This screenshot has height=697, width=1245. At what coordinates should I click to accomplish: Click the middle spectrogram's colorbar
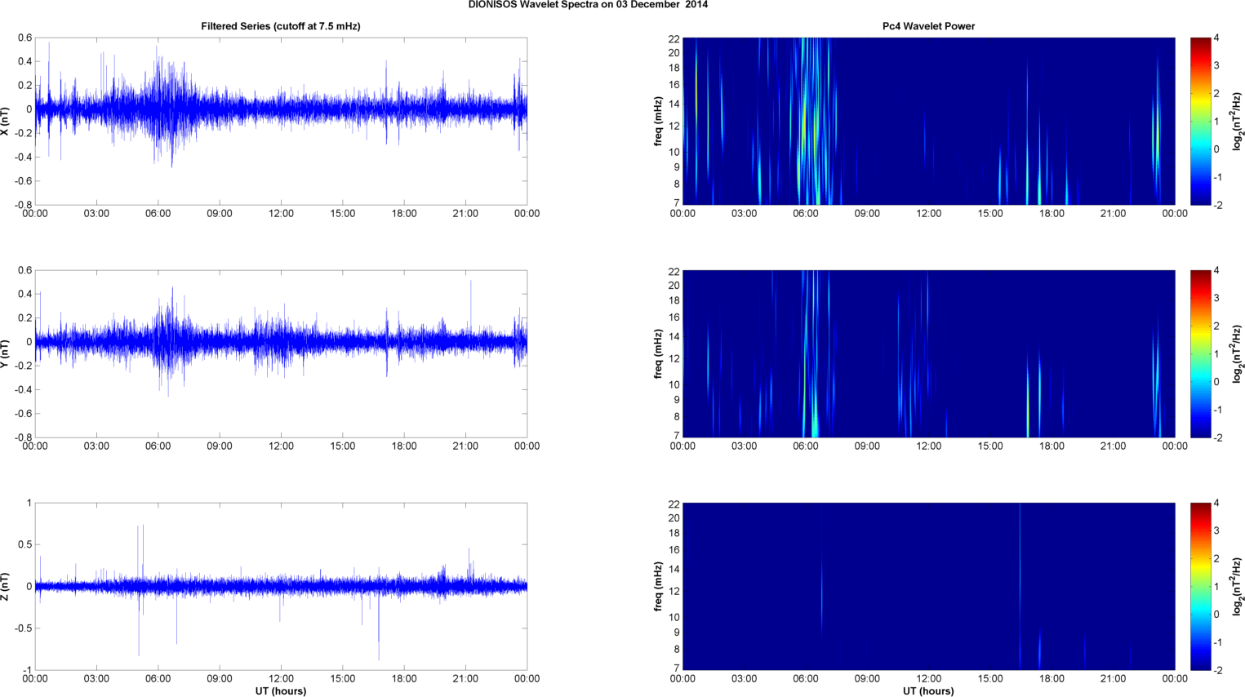1200,353
